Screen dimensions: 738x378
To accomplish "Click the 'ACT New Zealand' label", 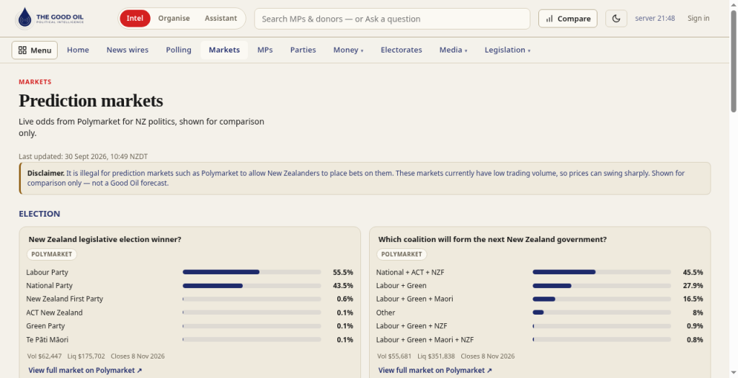I will pos(54,312).
